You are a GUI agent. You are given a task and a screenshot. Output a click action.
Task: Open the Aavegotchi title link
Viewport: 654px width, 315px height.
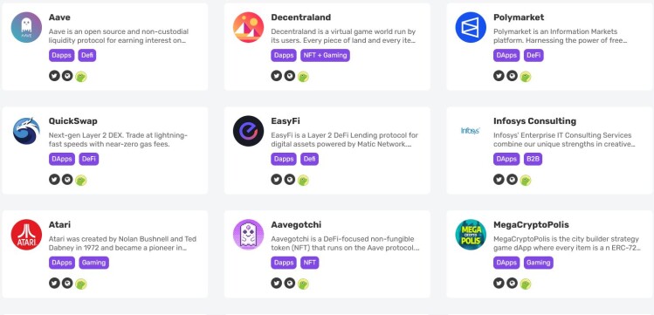[x=296, y=225]
